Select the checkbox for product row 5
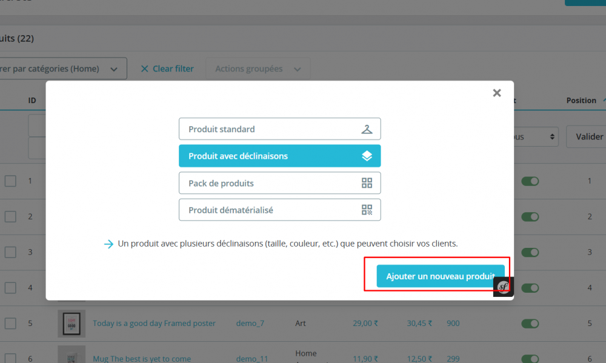Screen dimensions: 606x363 click(11, 323)
